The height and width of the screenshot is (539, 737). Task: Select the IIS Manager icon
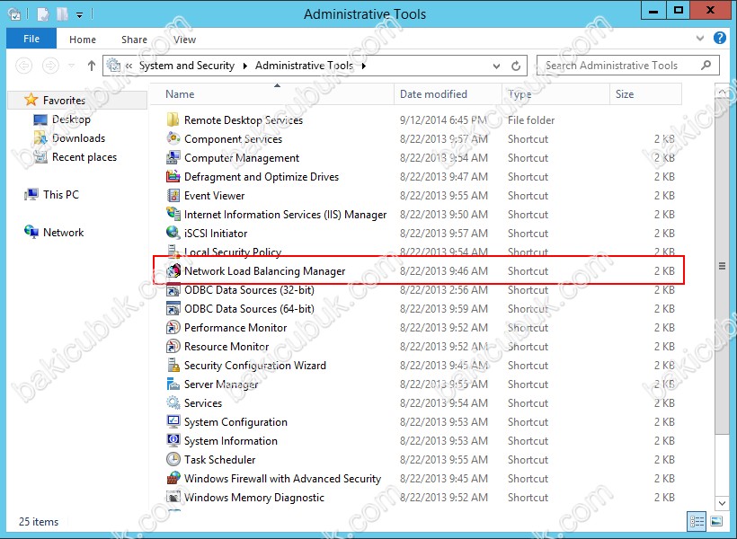(x=173, y=214)
